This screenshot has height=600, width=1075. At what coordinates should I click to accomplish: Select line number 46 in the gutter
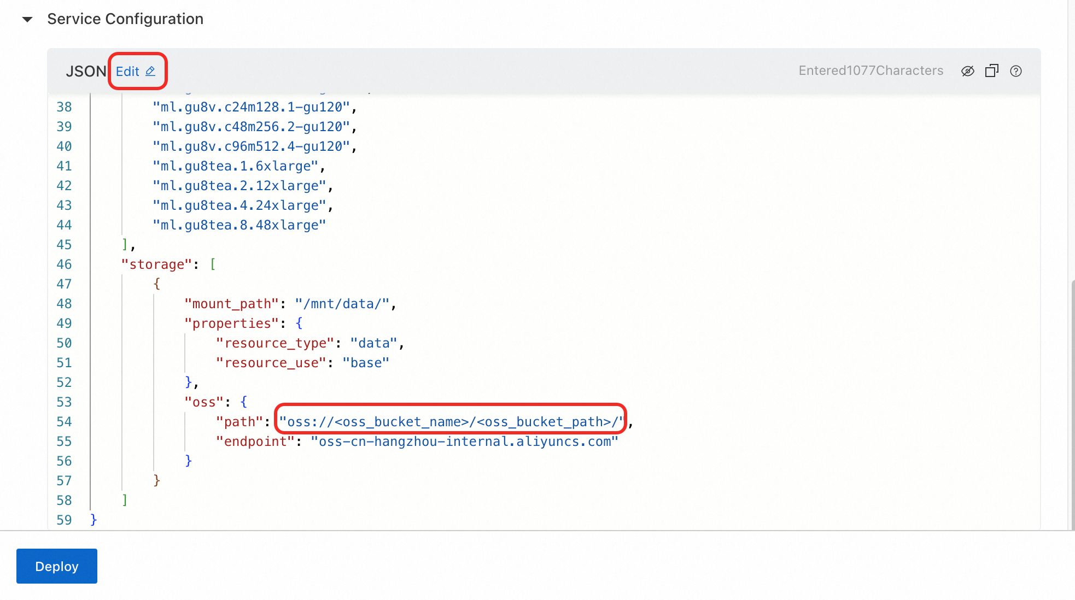point(64,264)
